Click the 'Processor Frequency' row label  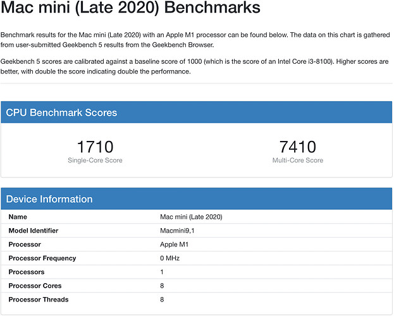click(42, 258)
